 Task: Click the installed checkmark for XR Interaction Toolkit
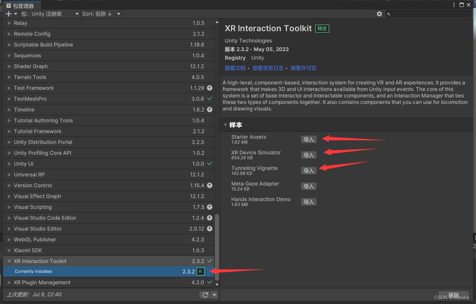tap(210, 261)
